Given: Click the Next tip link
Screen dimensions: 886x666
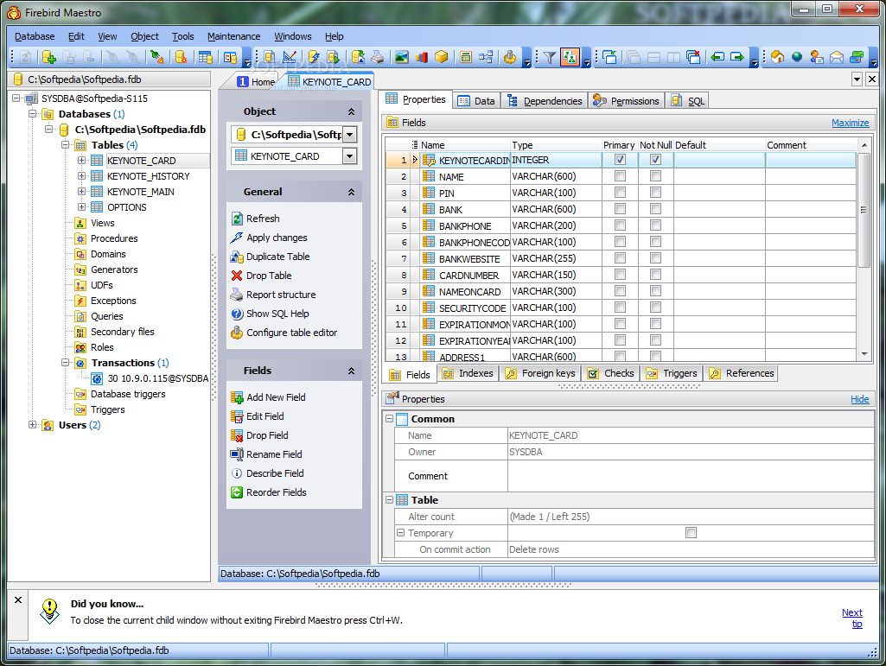Looking at the screenshot, I should (x=852, y=618).
